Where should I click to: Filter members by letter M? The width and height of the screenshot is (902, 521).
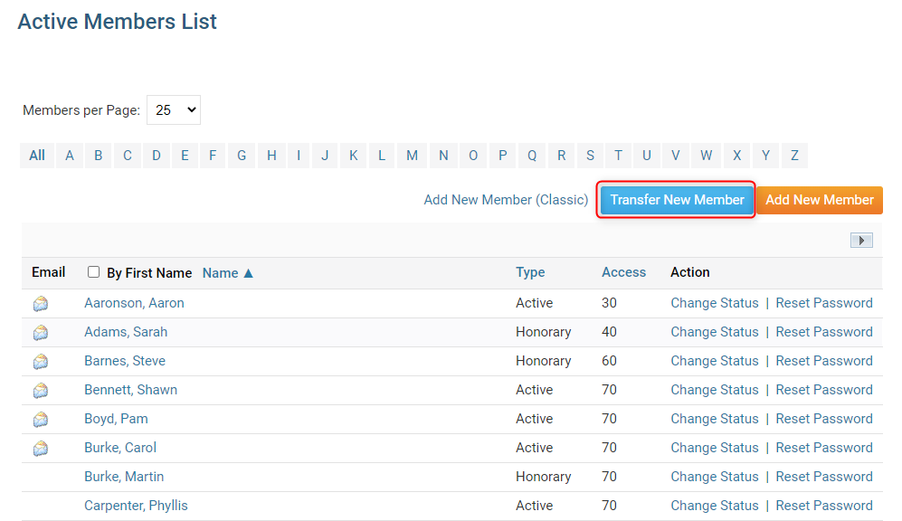point(412,156)
